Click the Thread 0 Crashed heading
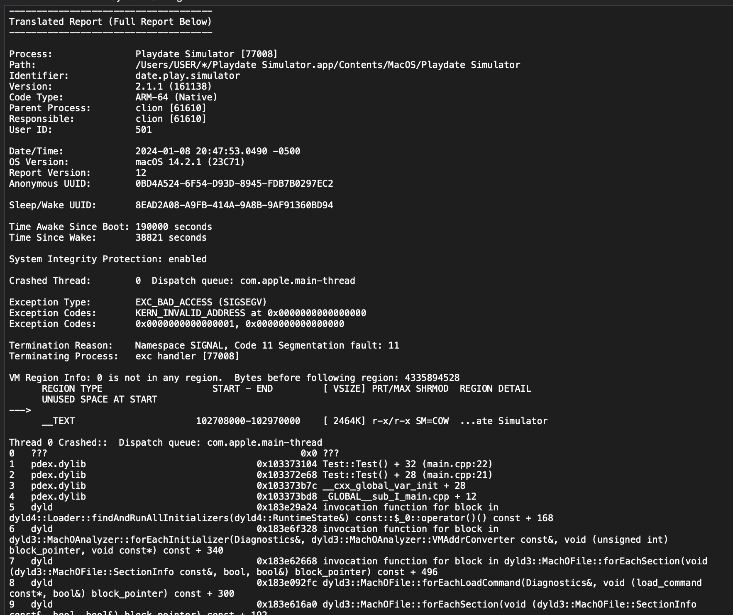Screen dimensions: 733x615 coord(166,442)
